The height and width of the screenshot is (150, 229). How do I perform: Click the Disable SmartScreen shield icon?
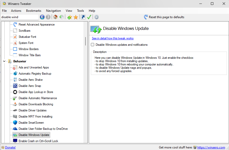[x=15, y=123]
